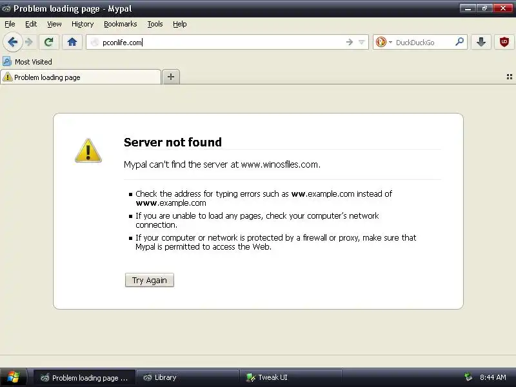Screen dimensions: 516x387
Task: Open the Bookmarks menu
Action: [x=120, y=24]
